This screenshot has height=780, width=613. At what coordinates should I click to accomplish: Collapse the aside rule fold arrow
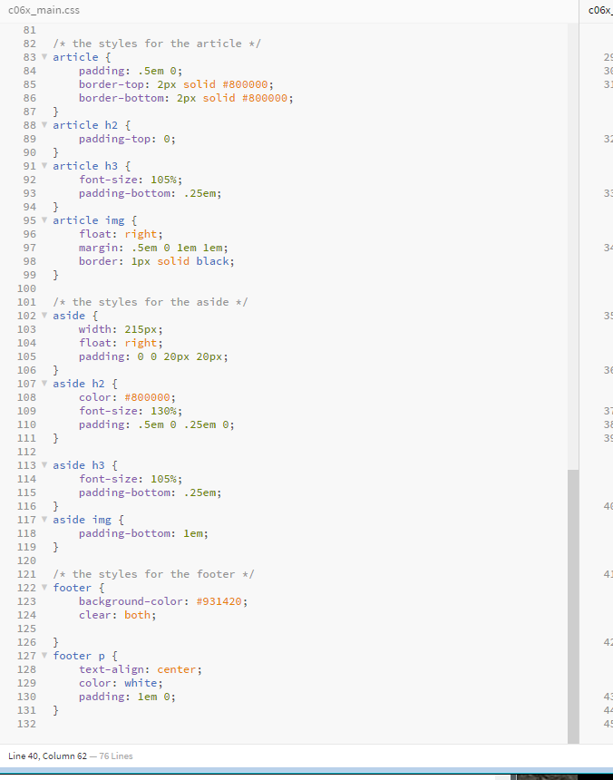tap(44, 316)
